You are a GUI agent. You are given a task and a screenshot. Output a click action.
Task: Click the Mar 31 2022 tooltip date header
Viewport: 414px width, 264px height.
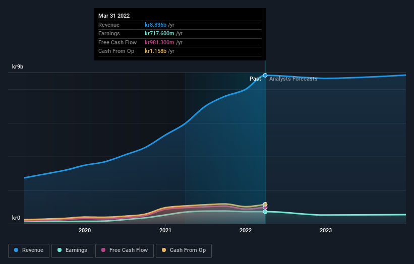tap(114, 16)
